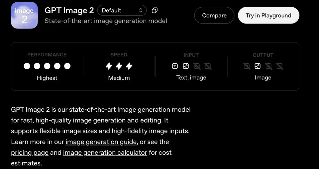
Task: Click the GPT Image 2 title heading
Action: point(69,11)
